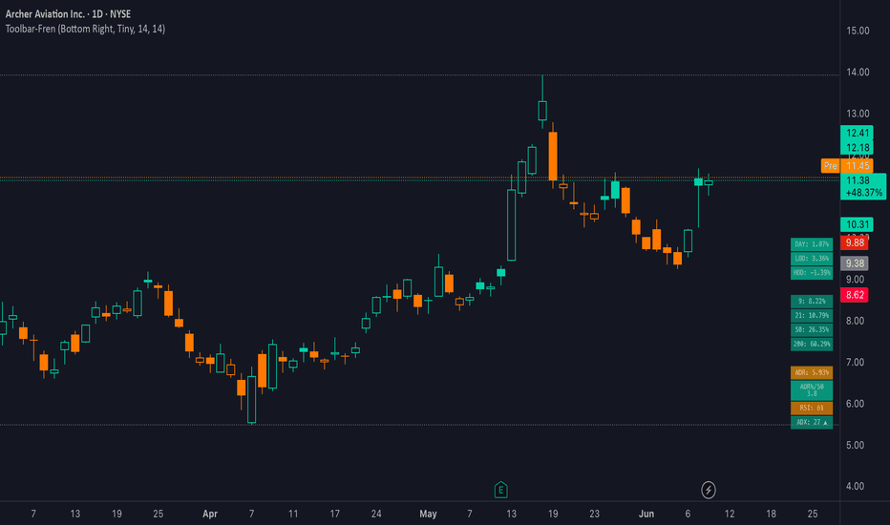
Task: Click the 17 date label on the time axis
Action: point(335,514)
